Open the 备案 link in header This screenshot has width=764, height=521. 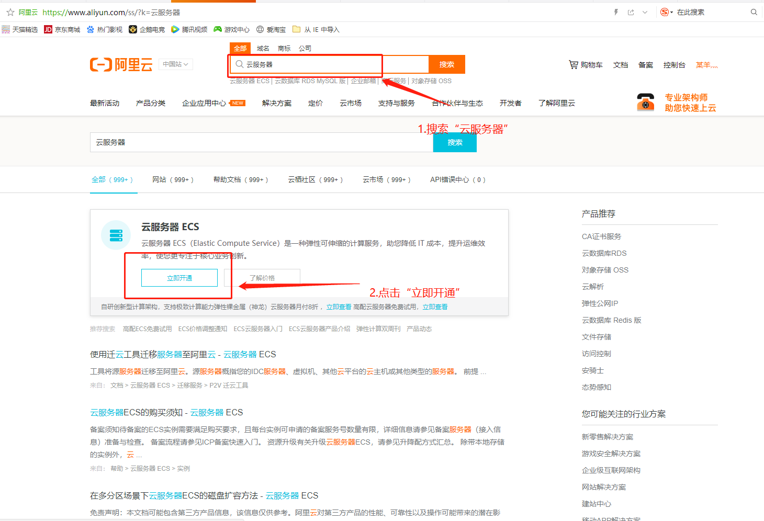[x=646, y=65]
